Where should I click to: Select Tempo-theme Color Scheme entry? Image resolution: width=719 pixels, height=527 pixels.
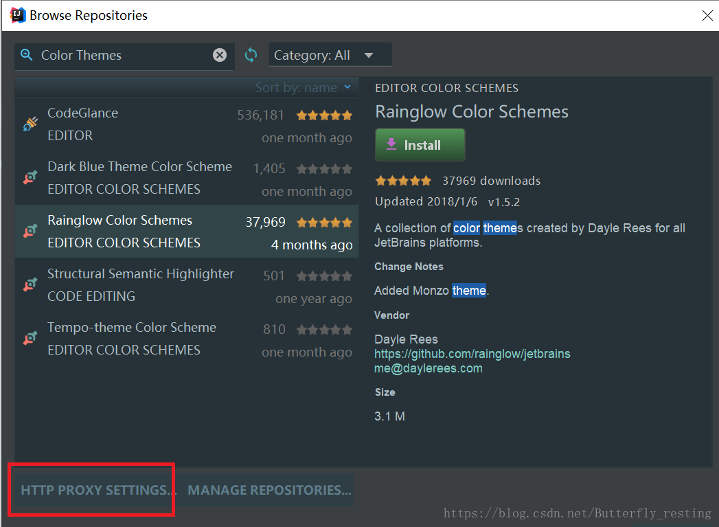coord(187,339)
